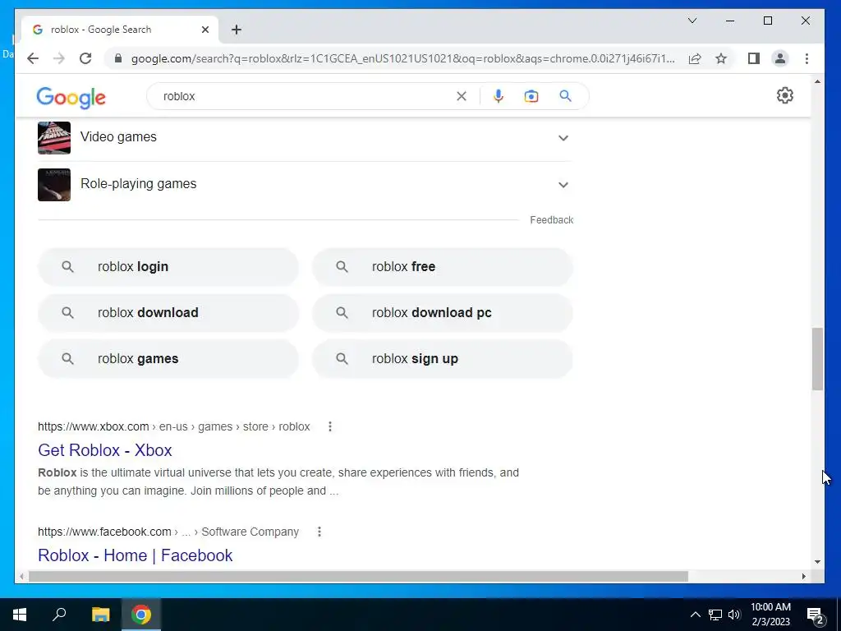Search by image camera icon
The height and width of the screenshot is (631, 841).
[x=531, y=96]
